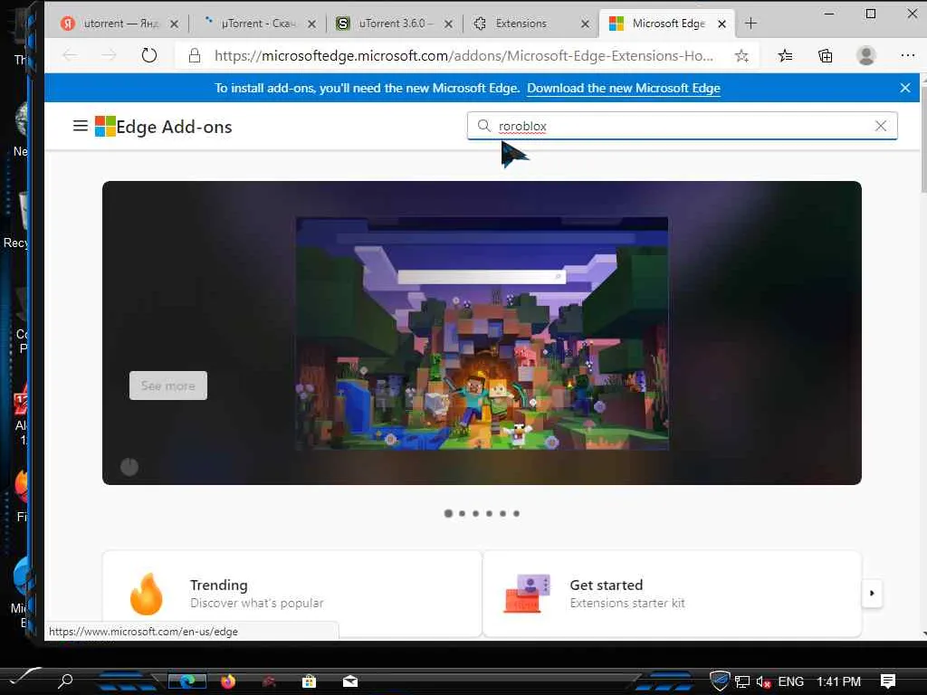Click the Get started starter kit icon
The width and height of the screenshot is (927, 695).
(527, 594)
